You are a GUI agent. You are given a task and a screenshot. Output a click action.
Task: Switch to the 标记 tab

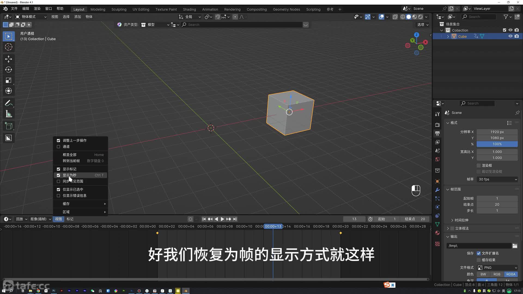pos(70,219)
